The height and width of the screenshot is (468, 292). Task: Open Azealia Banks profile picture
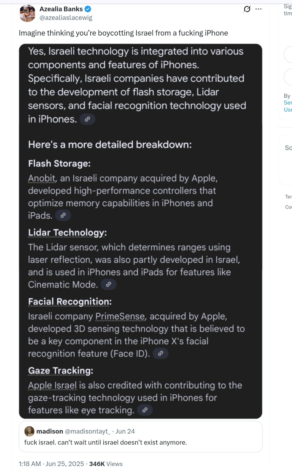tap(27, 13)
